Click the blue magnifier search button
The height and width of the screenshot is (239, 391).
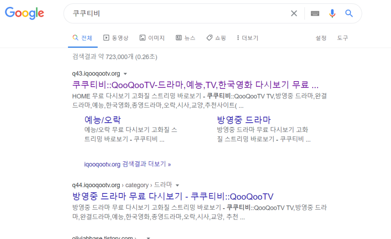(349, 14)
